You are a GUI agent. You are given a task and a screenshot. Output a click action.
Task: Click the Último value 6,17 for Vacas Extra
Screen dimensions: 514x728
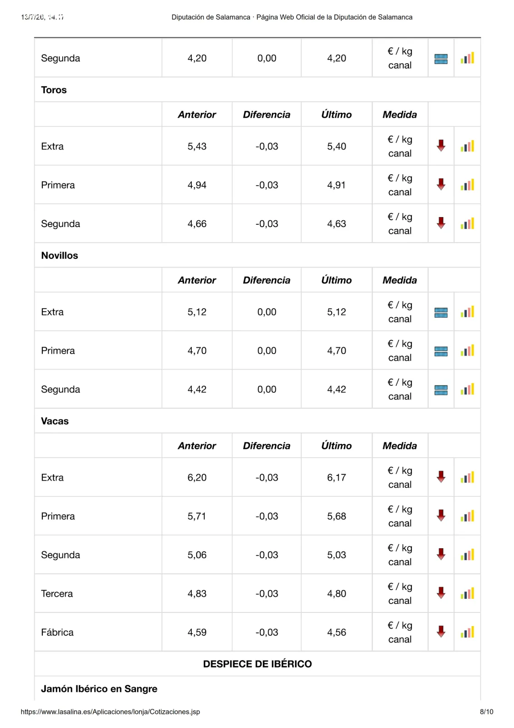(x=336, y=477)
